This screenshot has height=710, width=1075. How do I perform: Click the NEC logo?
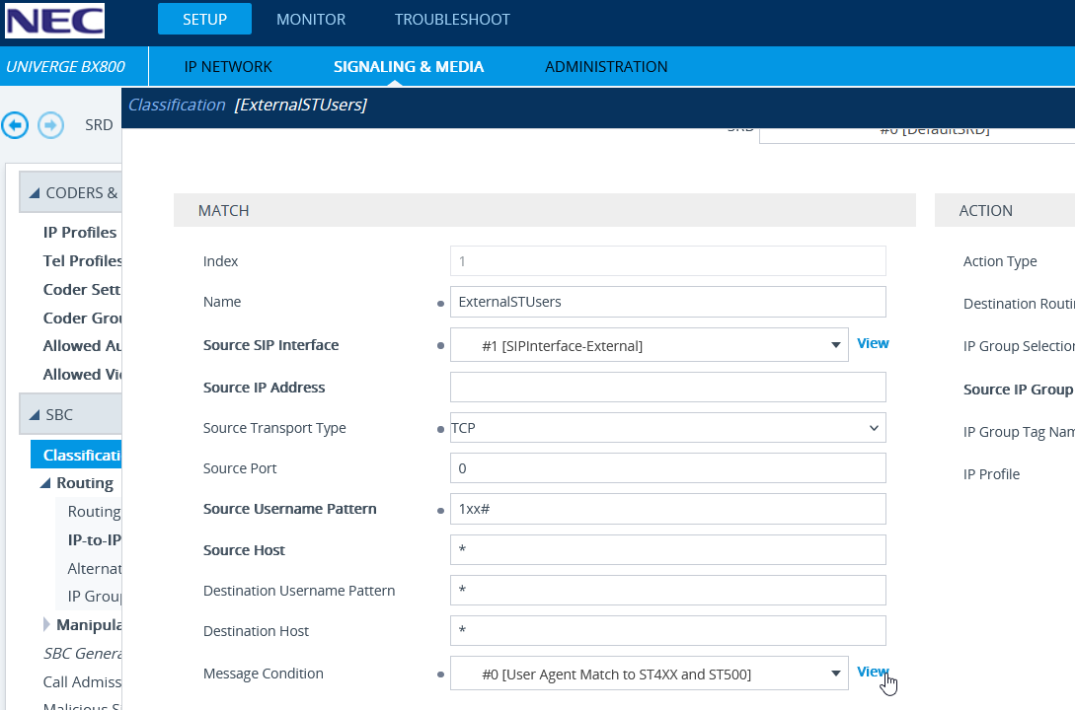pyautogui.click(x=55, y=20)
